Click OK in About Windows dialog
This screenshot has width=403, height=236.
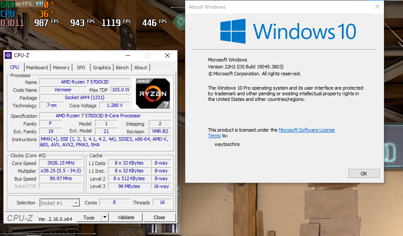(364, 174)
